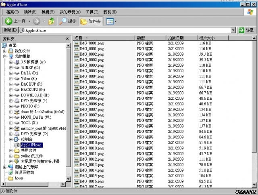Click the folder tree scroll down arrow
This screenshot has height=195, width=258.
pyautogui.click(x=68, y=179)
